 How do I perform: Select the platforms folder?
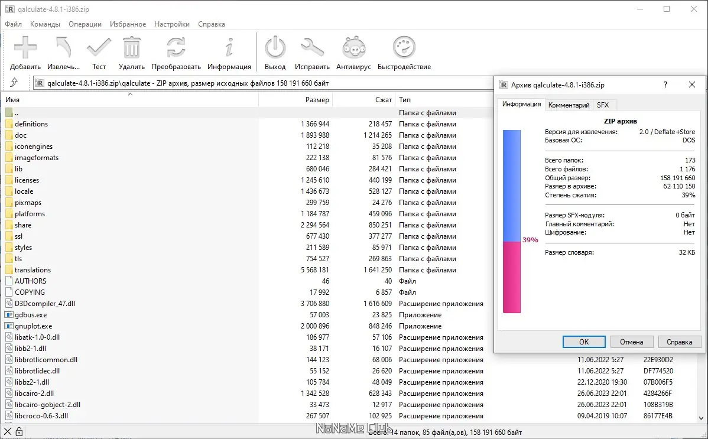point(30,214)
